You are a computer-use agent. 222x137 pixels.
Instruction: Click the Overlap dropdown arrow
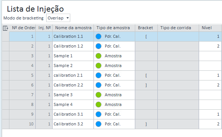coord(68,18)
